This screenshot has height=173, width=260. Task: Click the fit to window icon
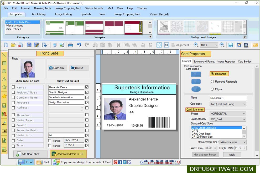click(x=159, y=45)
